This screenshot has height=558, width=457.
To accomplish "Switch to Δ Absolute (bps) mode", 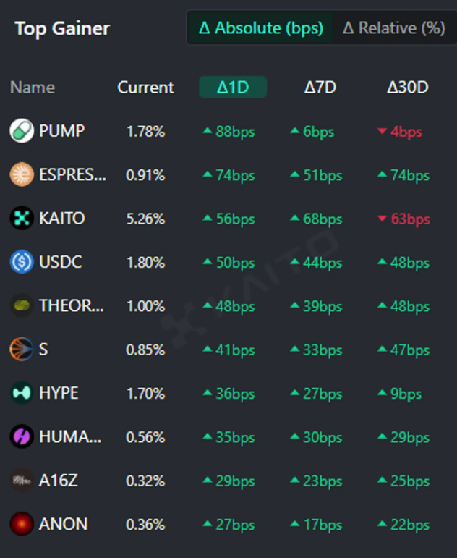I will click(260, 28).
